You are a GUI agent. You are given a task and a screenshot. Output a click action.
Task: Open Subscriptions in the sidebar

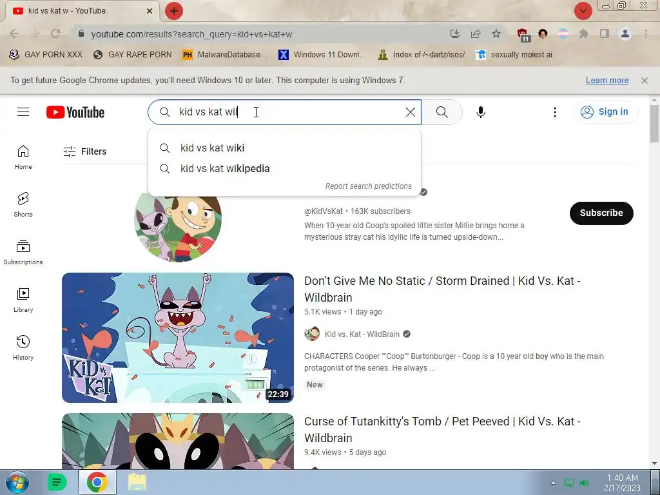pyautogui.click(x=23, y=253)
